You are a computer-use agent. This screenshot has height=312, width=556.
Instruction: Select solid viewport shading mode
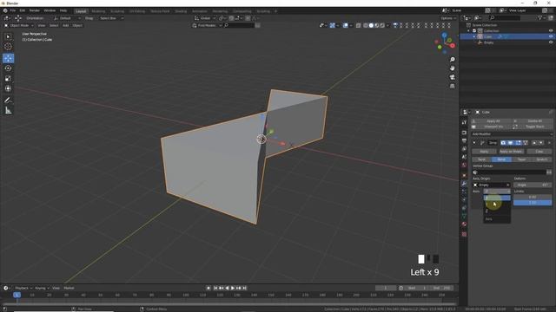tap(371, 25)
